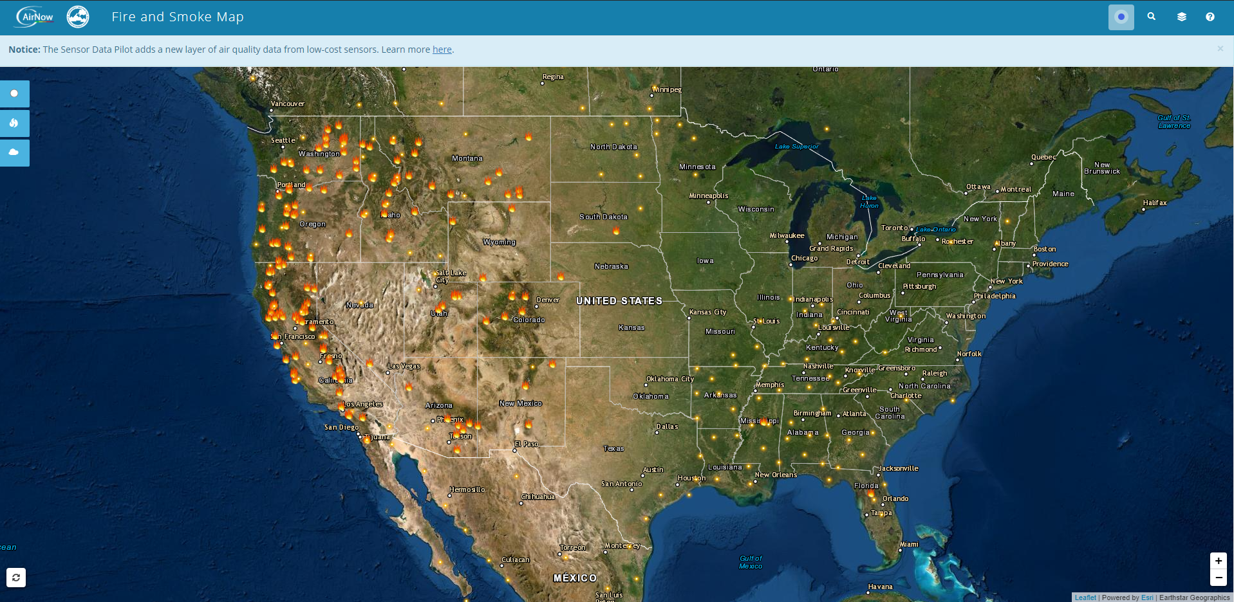Click the fire icon near El Paso
The width and height of the screenshot is (1234, 602).
(528, 424)
